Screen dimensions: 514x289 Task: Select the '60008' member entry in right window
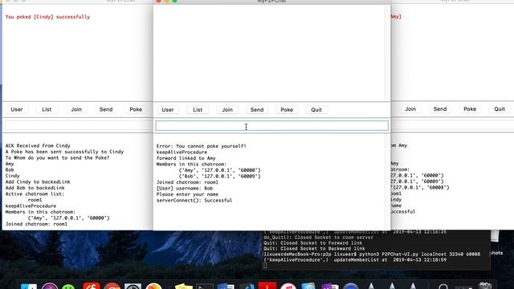420,188
